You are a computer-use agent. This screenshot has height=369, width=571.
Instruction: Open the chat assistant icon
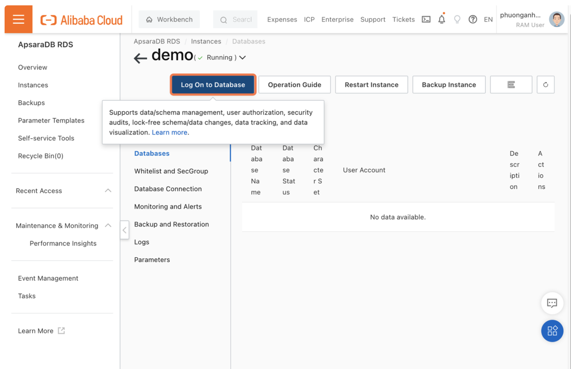[552, 303]
